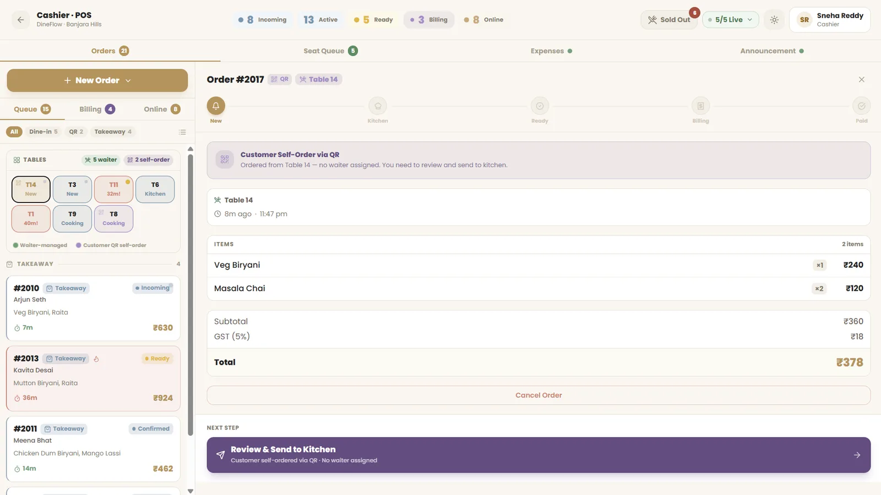Open the New Order dropdown
Screen dimensions: 881x495
coord(97,80)
